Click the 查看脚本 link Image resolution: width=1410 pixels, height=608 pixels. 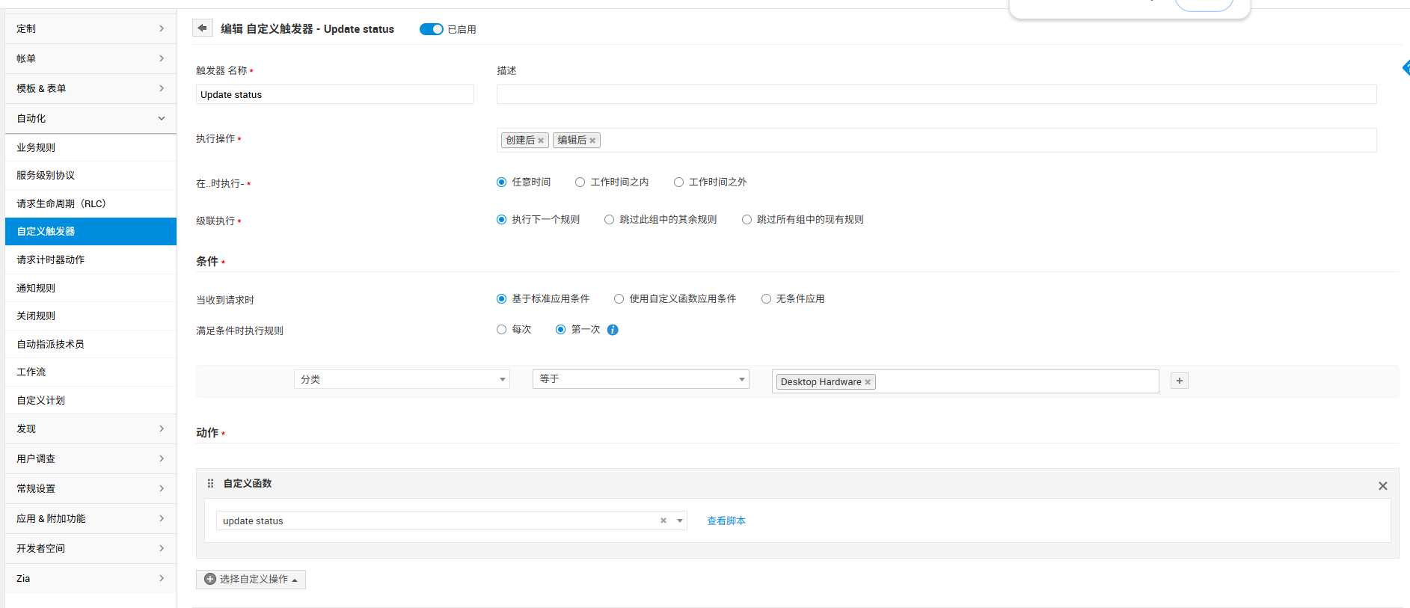(726, 521)
